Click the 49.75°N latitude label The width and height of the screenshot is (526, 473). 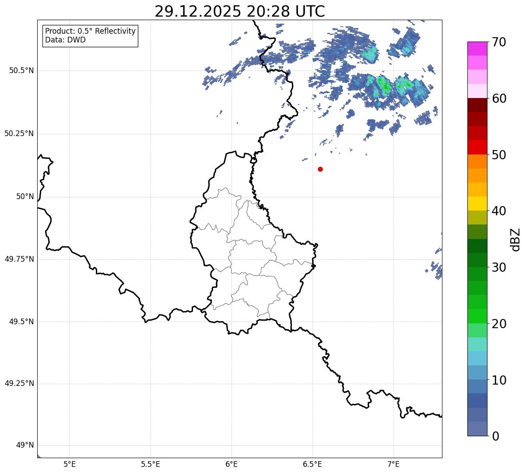coord(19,259)
